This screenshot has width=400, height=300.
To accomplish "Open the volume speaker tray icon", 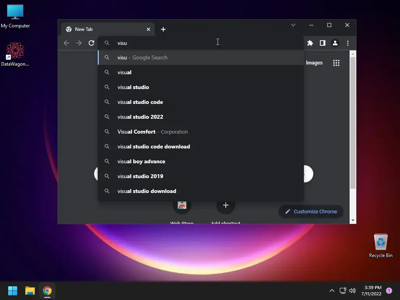I will [x=352, y=291].
